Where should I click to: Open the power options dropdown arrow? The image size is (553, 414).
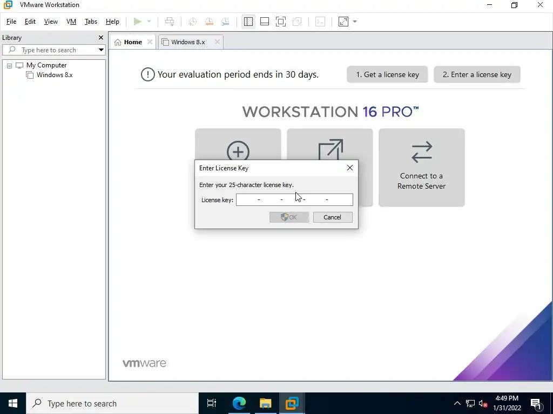tap(149, 22)
